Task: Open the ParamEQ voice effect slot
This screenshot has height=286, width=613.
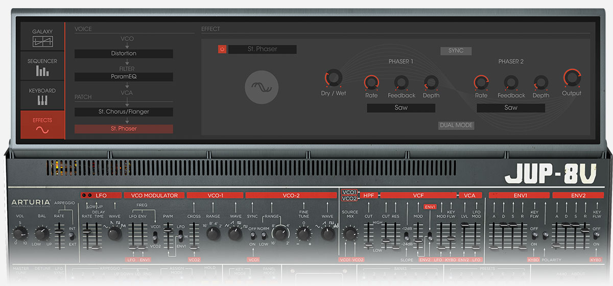Action: [x=124, y=77]
